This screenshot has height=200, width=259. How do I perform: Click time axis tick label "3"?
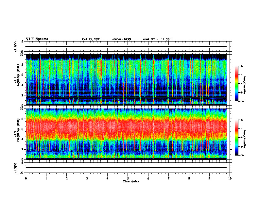pos(87,178)
